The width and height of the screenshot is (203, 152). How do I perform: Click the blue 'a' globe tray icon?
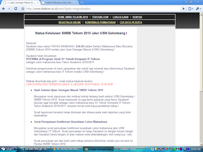(185, 149)
